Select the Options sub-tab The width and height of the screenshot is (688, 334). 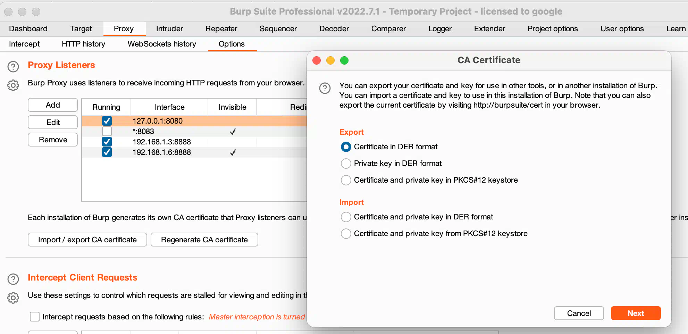[232, 44]
